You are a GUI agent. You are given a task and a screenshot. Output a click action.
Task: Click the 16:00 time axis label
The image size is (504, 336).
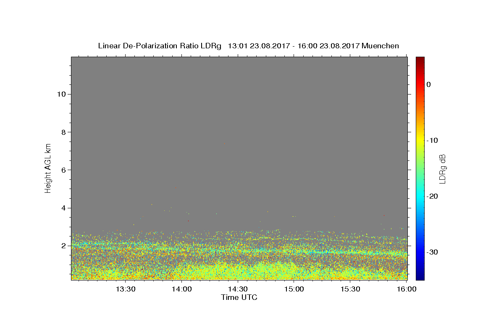(x=407, y=289)
